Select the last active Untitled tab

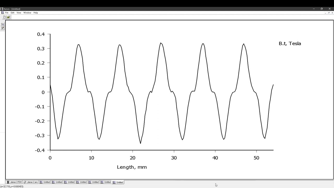118,182
